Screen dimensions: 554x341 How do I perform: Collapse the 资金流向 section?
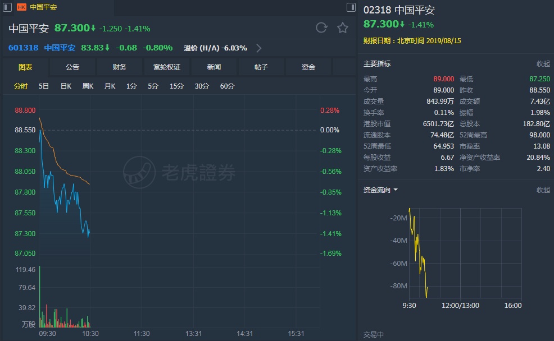pos(543,190)
